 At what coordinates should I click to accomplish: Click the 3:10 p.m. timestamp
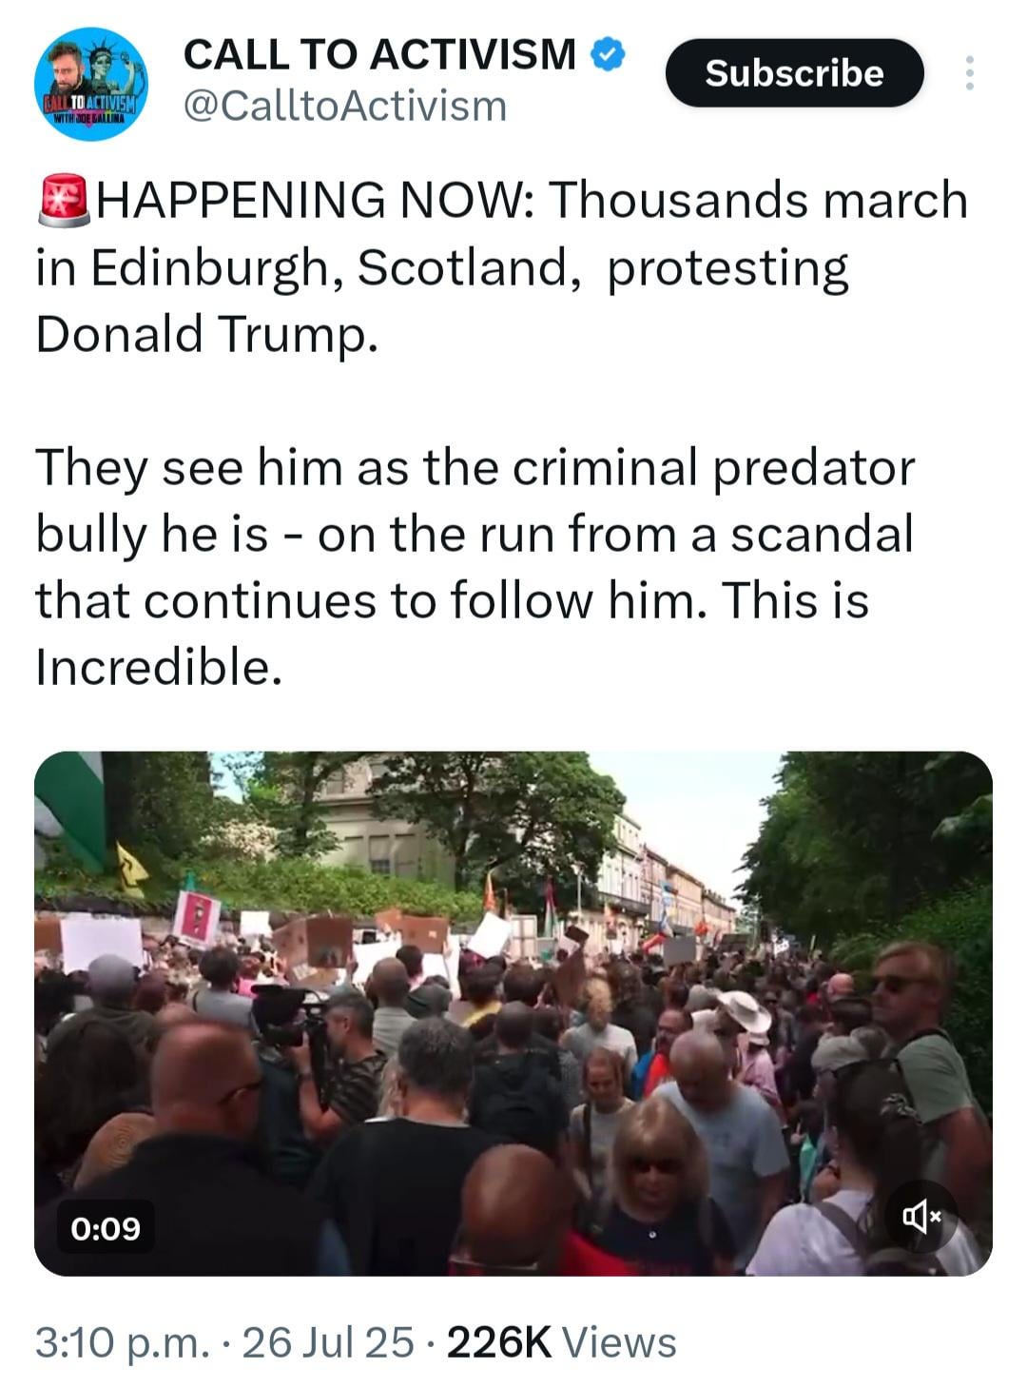122,1342
